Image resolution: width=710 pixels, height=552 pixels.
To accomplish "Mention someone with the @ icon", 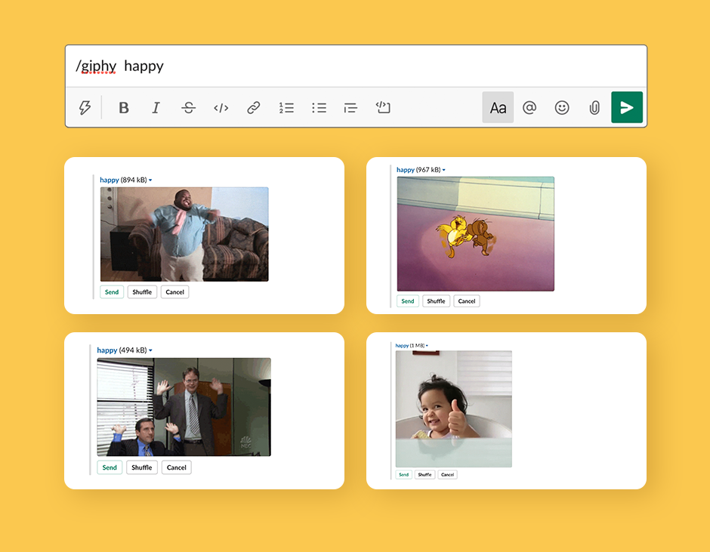I will [x=529, y=107].
